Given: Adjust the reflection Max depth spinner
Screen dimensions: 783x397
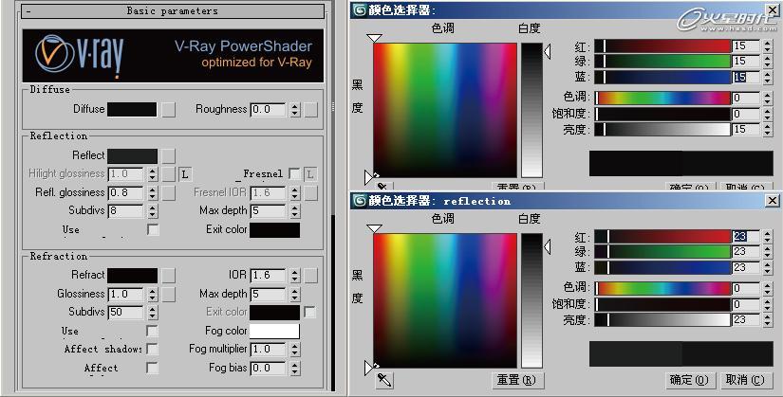Looking at the screenshot, I should [294, 211].
